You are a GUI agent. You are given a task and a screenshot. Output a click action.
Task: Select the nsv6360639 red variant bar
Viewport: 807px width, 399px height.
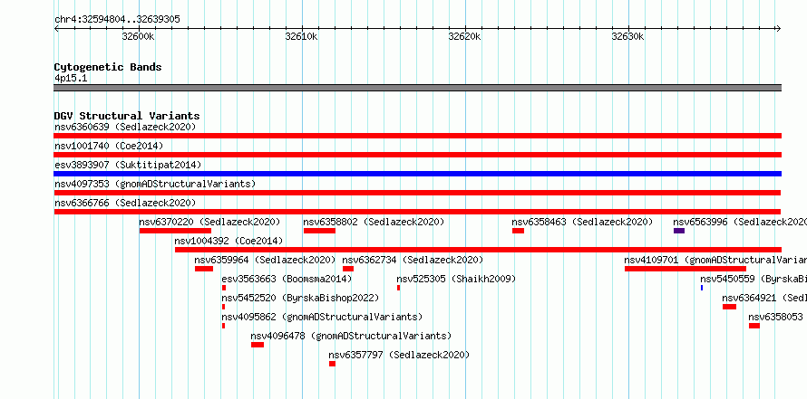pyautogui.click(x=417, y=136)
